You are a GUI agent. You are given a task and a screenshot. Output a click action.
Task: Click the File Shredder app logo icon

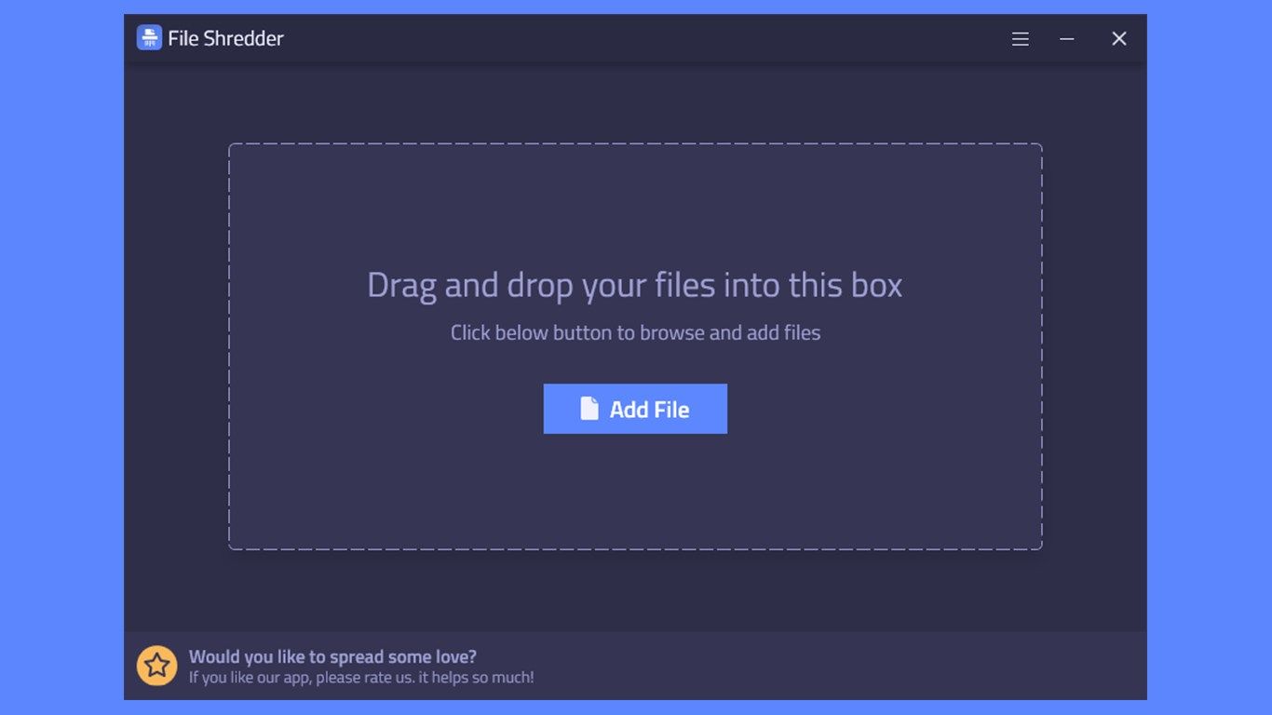149,38
